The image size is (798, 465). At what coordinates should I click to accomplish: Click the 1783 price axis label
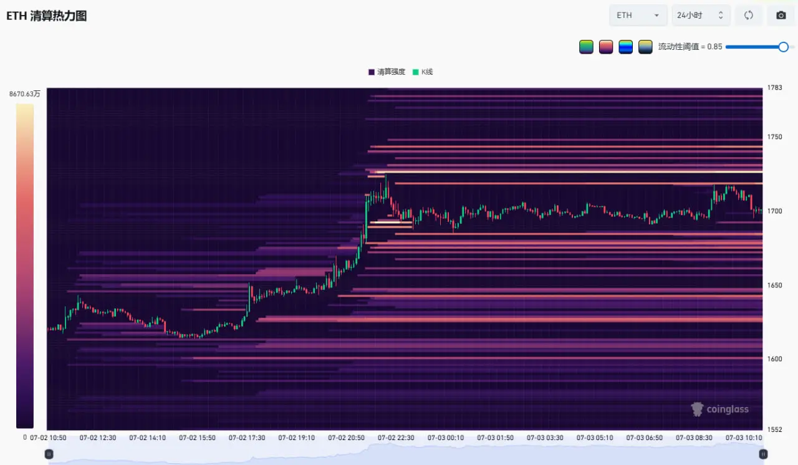tap(775, 87)
